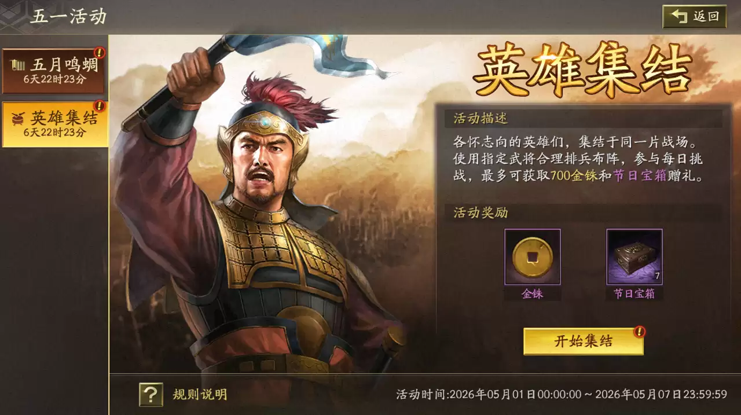This screenshot has height=415, width=741.
Task: Click red alert badge on 五月鸣蜩 tab
Action: tap(100, 53)
